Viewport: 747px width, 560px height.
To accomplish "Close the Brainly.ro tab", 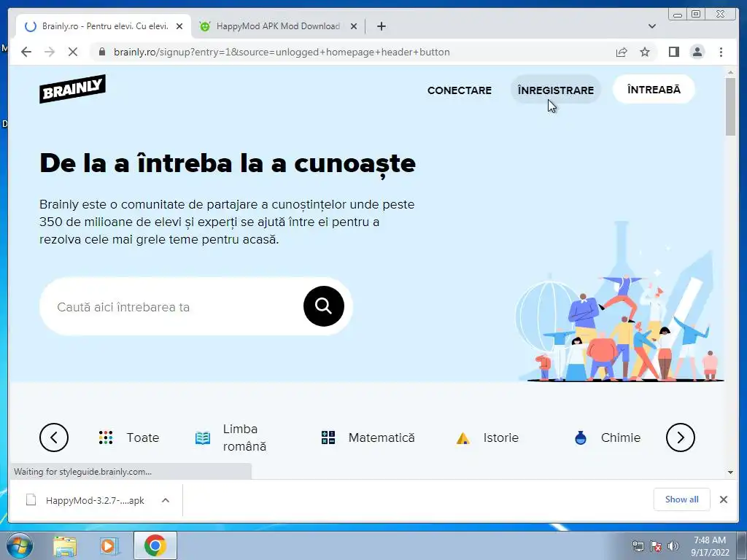I will click(x=179, y=26).
